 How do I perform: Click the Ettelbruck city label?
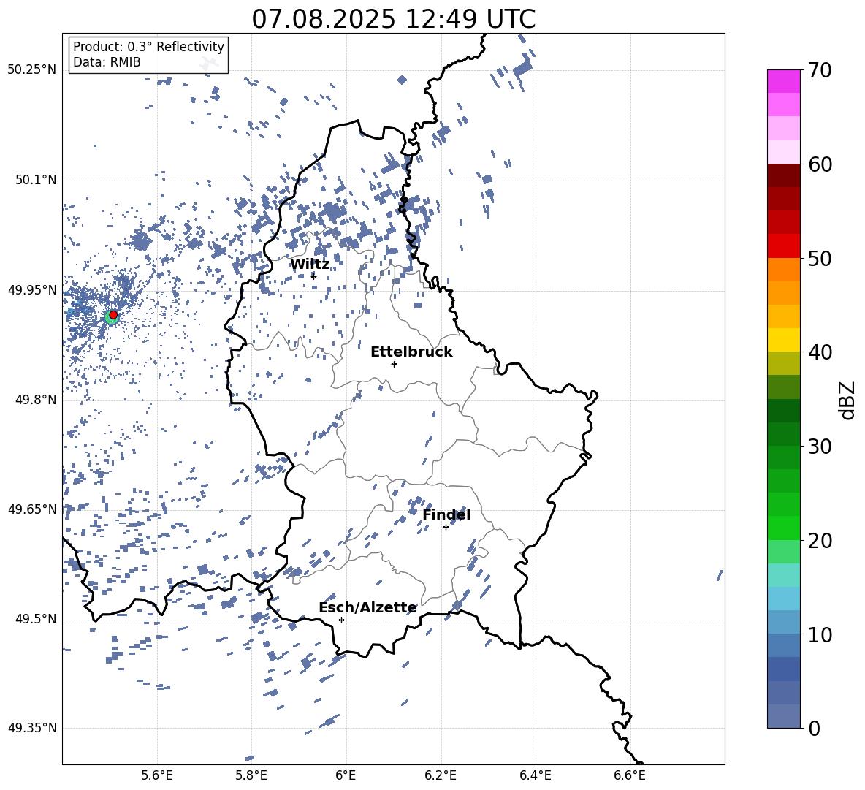411,352
